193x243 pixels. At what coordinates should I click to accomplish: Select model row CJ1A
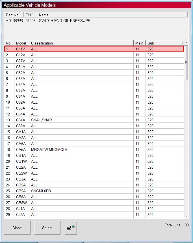tap(94, 209)
